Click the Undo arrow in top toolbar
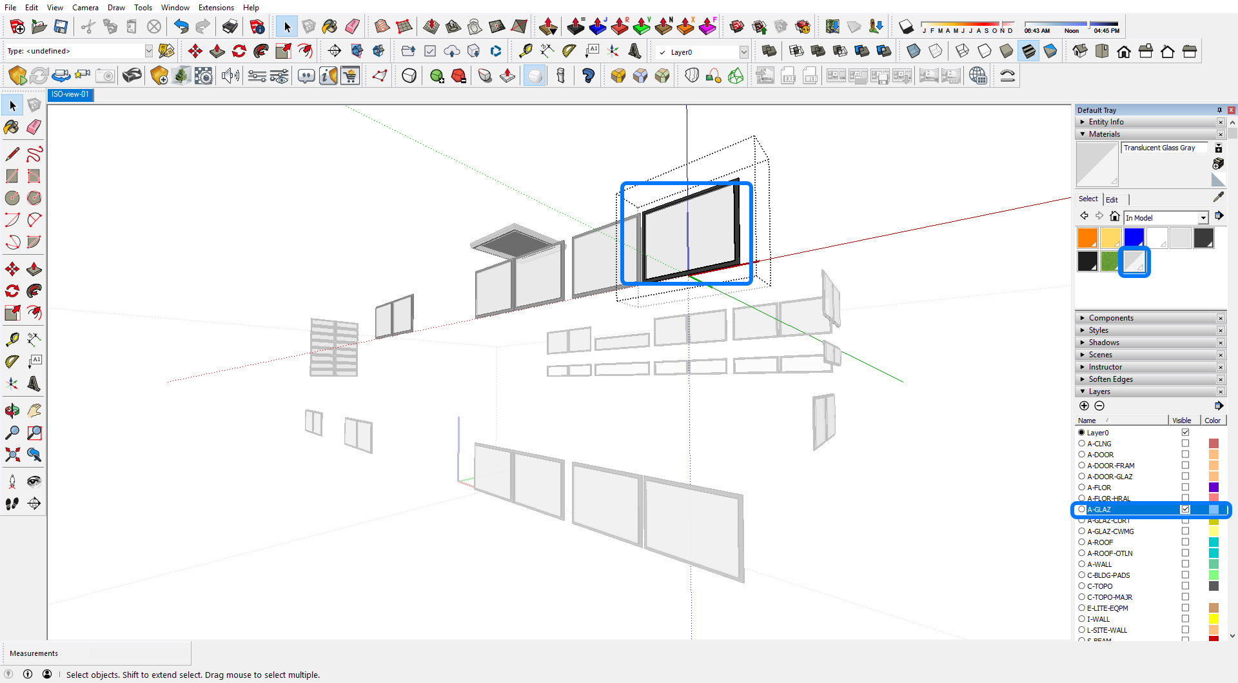Viewport: 1238px width, 683px height. (181, 26)
